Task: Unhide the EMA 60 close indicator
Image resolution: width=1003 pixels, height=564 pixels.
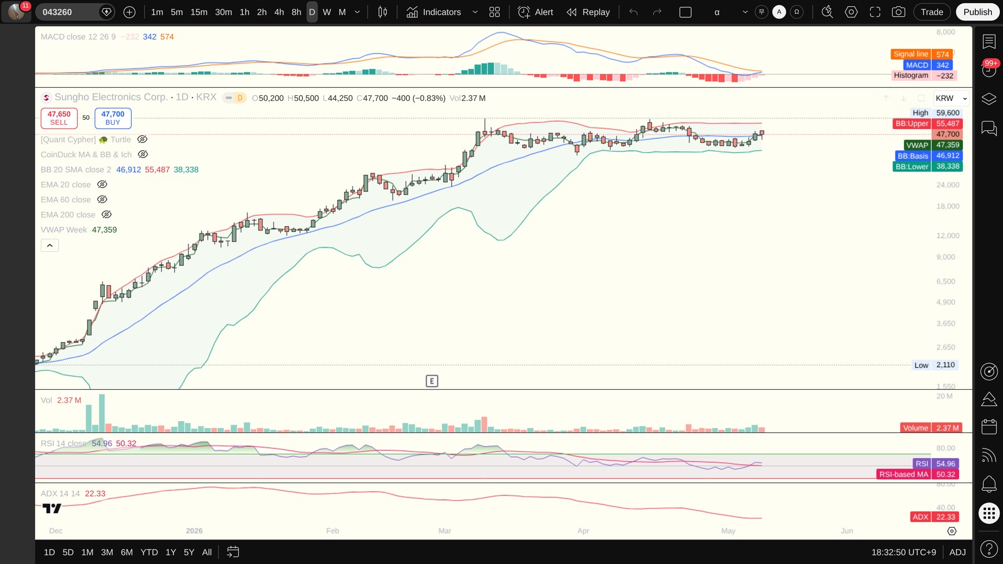Action: 102,199
